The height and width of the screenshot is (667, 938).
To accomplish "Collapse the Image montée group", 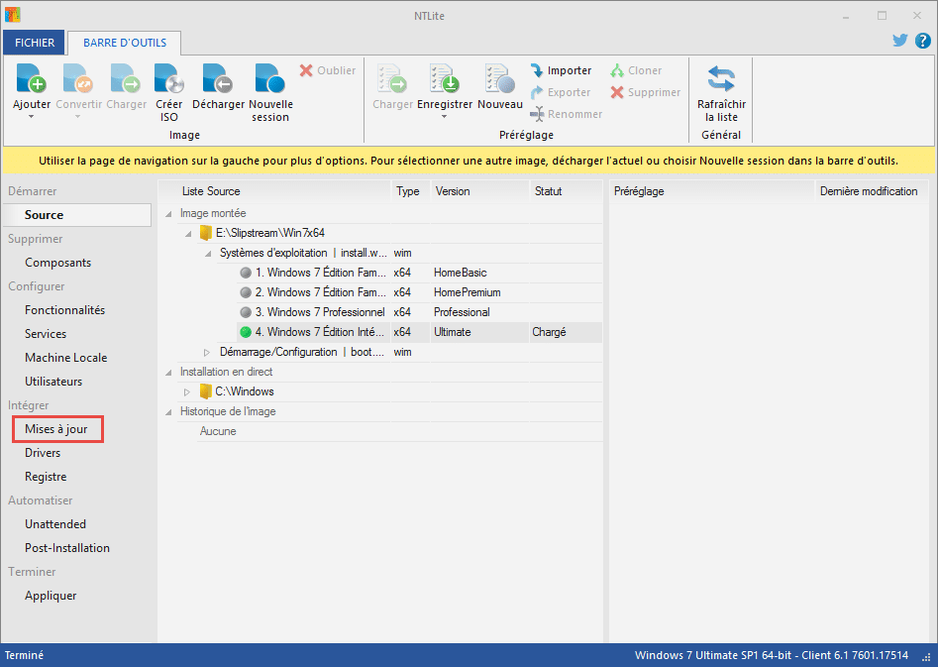I will [x=168, y=214].
